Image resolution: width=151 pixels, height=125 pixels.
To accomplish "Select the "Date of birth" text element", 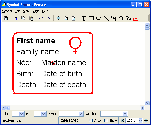I will 61,74.
